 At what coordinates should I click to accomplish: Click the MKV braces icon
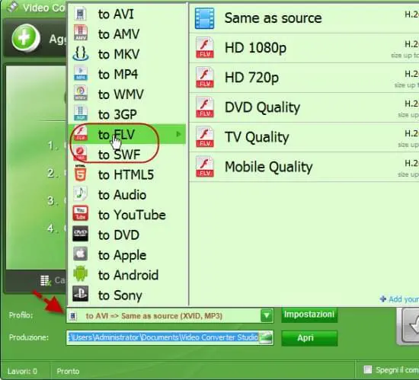(x=81, y=53)
